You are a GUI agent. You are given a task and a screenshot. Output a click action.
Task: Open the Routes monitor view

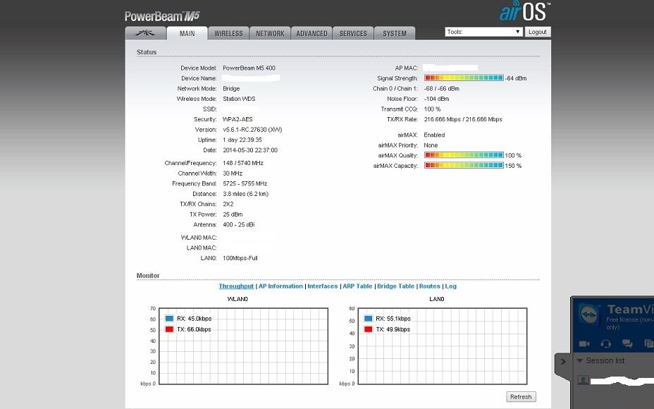tap(430, 286)
